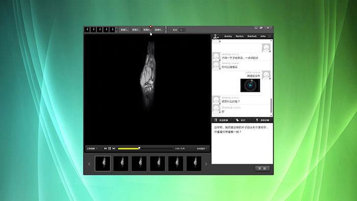Skip to previous frame in player
The width and height of the screenshot is (357, 201).
tap(105, 148)
